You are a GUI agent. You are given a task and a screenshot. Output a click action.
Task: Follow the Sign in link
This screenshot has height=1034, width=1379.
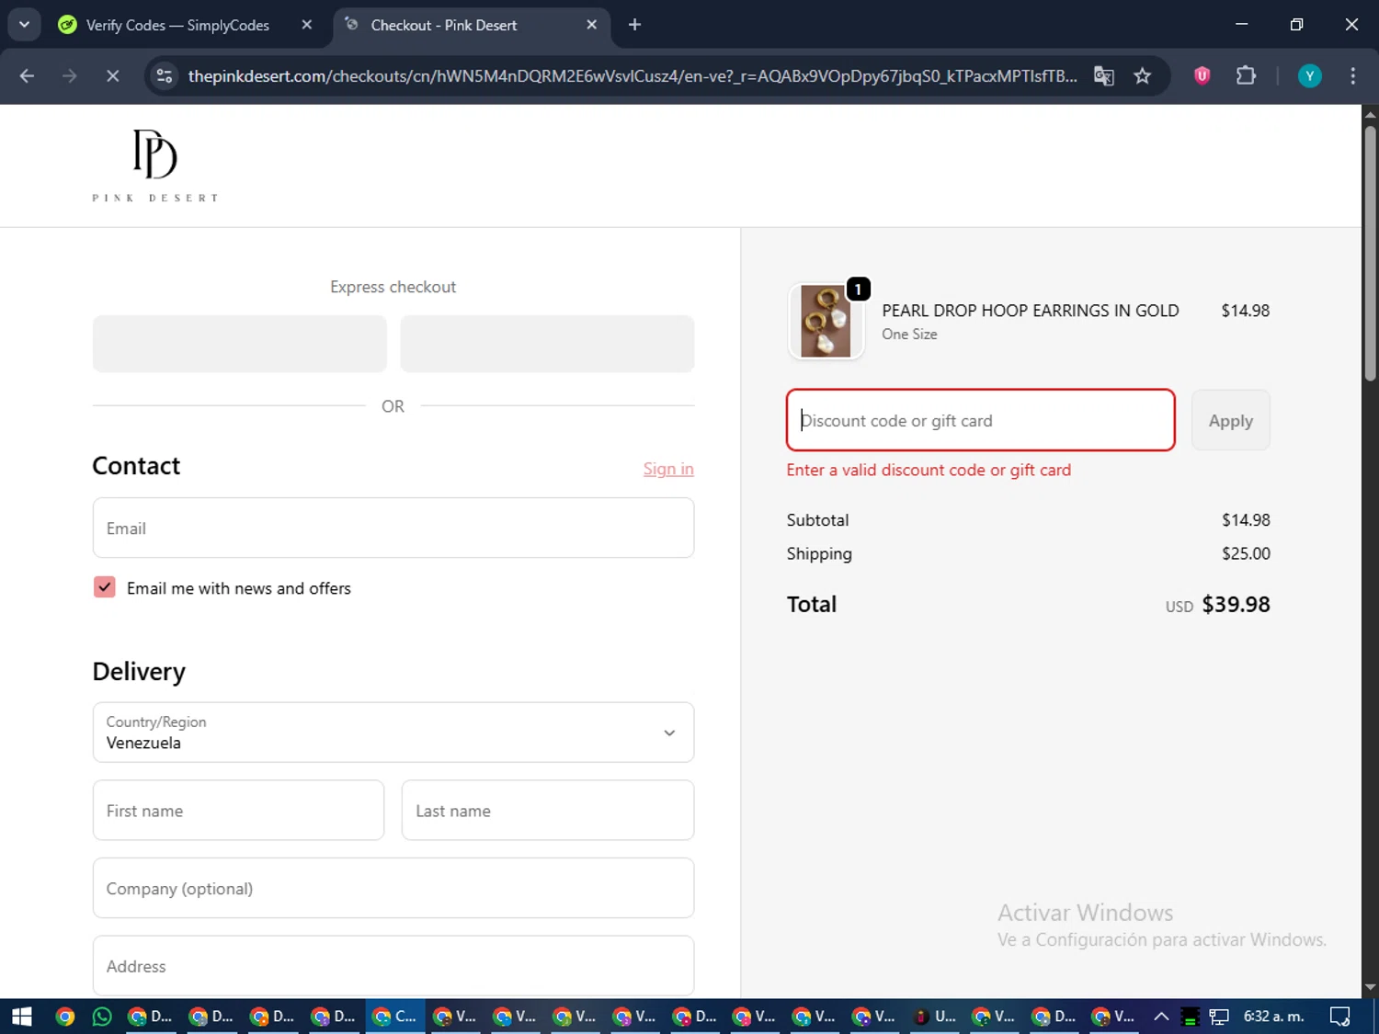(x=668, y=469)
